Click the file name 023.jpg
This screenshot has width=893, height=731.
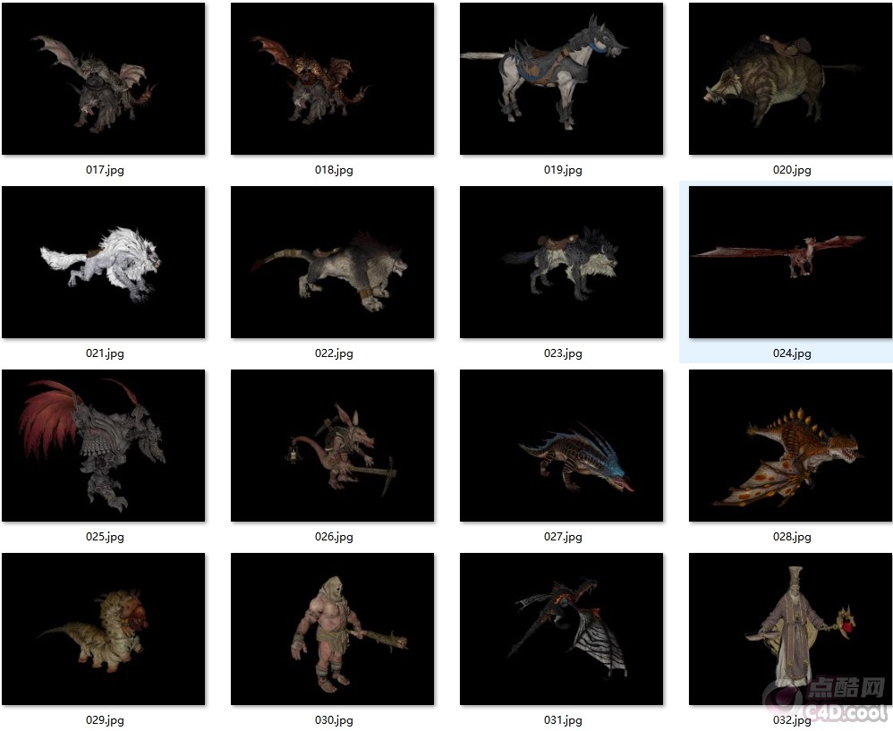(563, 353)
